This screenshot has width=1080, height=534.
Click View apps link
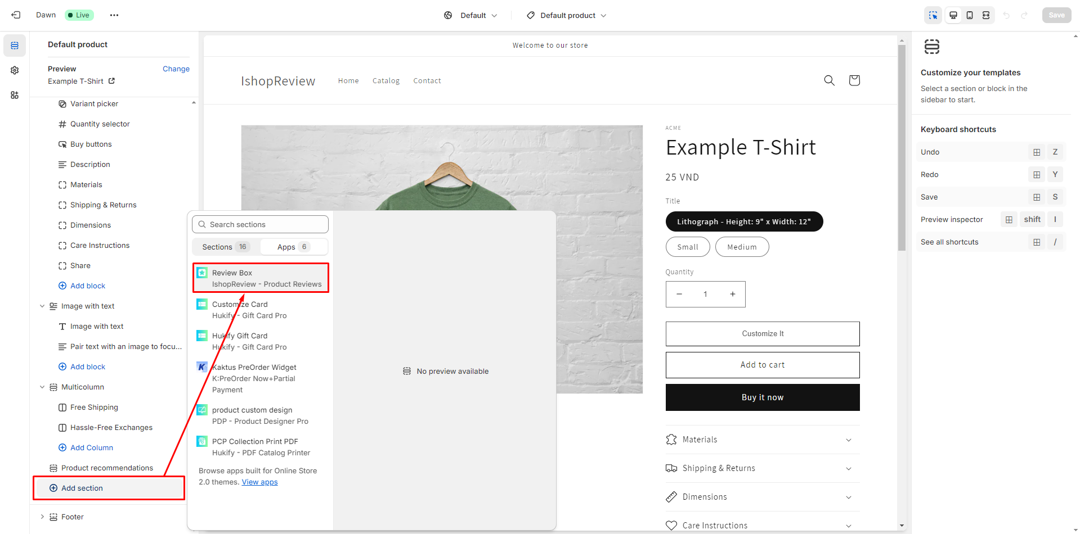click(259, 482)
